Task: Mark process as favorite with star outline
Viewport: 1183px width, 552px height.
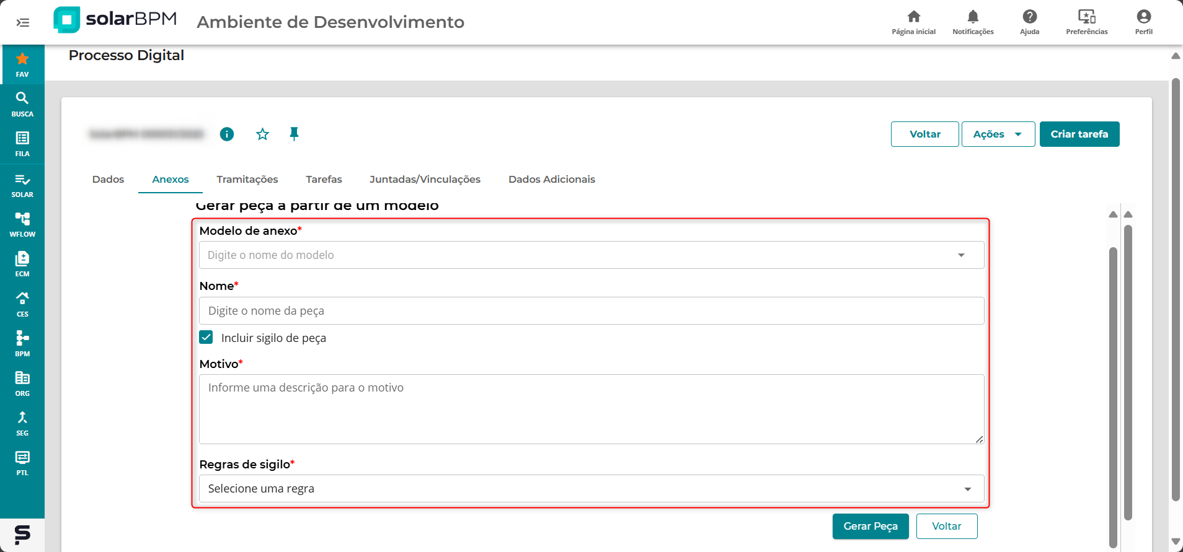Action: [262, 134]
